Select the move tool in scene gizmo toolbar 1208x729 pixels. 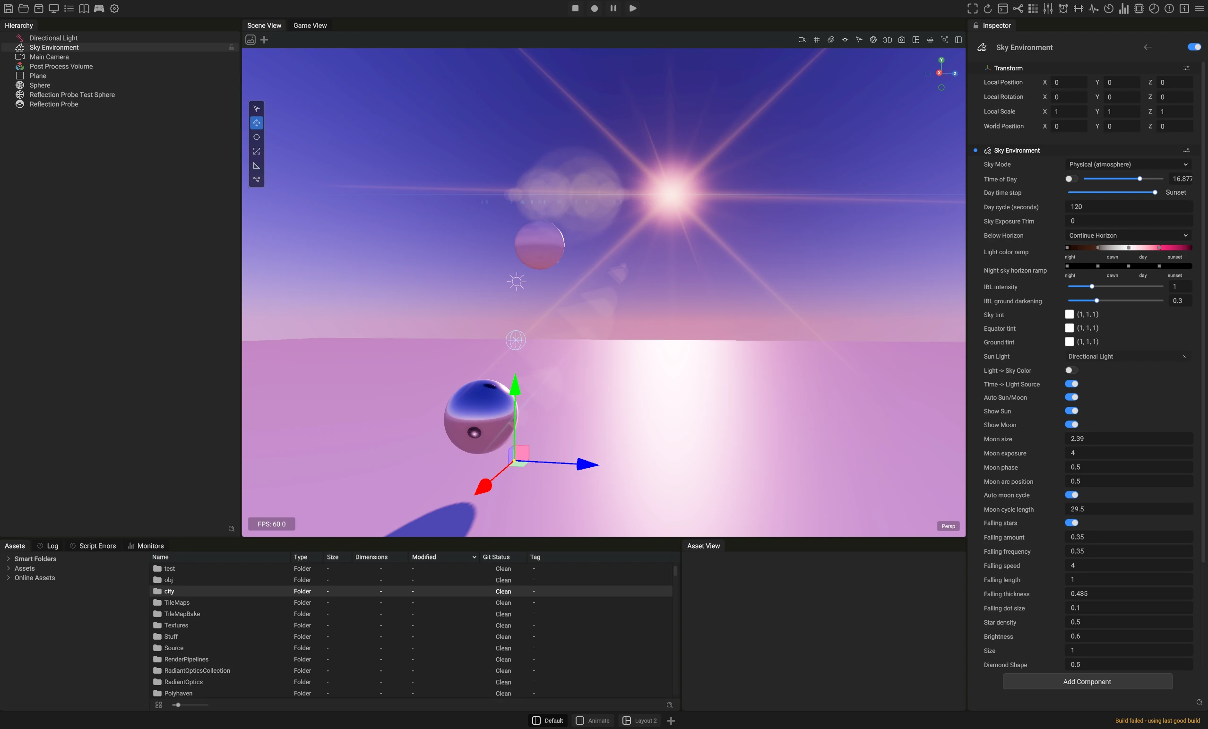[x=257, y=122]
